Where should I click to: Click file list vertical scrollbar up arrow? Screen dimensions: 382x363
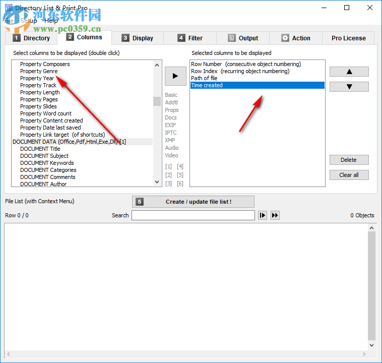click(371, 228)
